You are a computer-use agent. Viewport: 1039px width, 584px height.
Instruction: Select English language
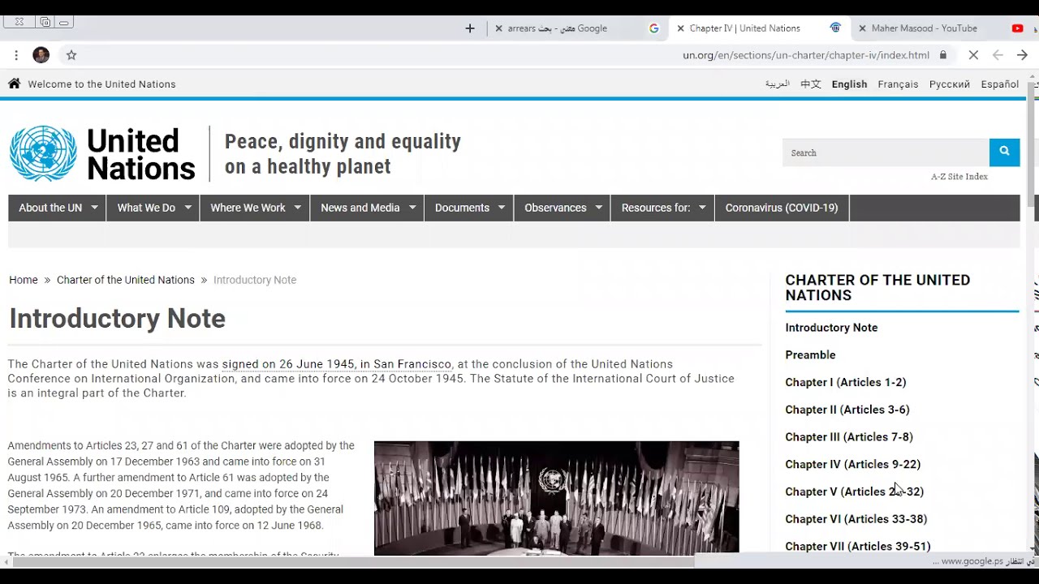click(x=849, y=84)
